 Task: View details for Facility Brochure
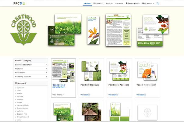coord(85,95)
